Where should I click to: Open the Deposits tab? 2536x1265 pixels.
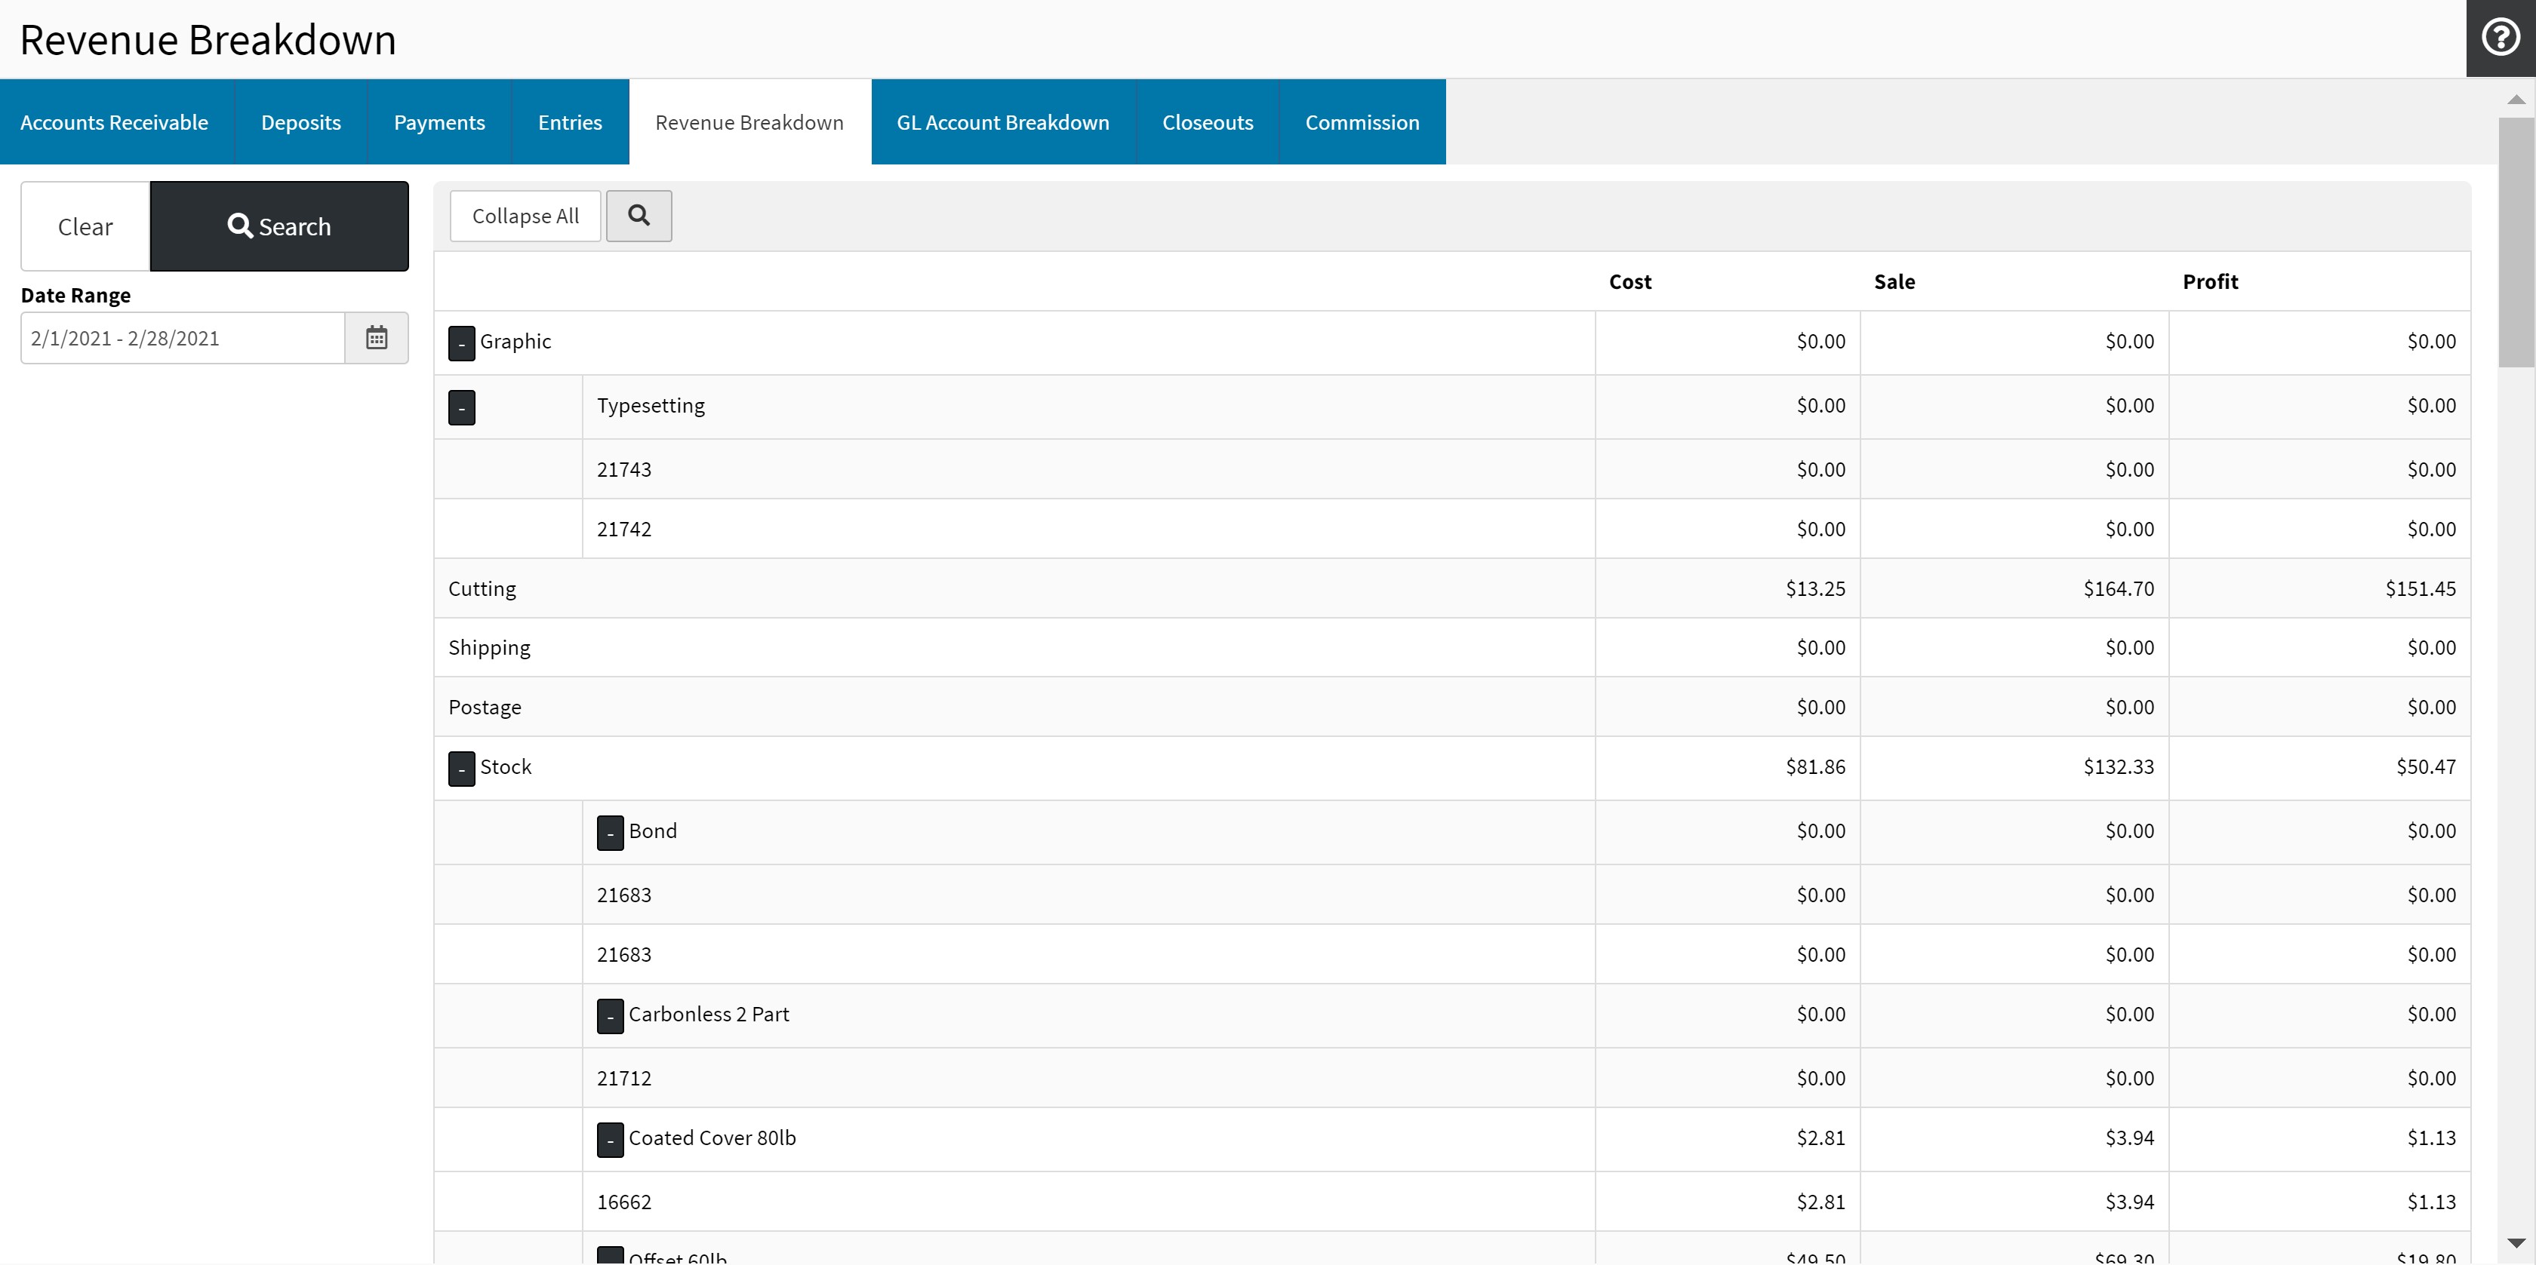(x=300, y=122)
